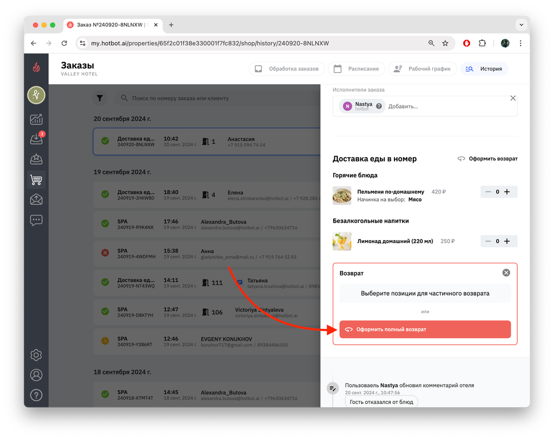Open inbox tray icon with badge 3
This screenshot has width=554, height=439.
(36, 139)
